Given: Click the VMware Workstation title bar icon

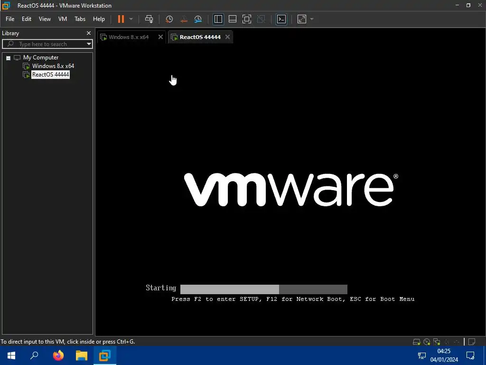Looking at the screenshot, I should pos(6,5).
